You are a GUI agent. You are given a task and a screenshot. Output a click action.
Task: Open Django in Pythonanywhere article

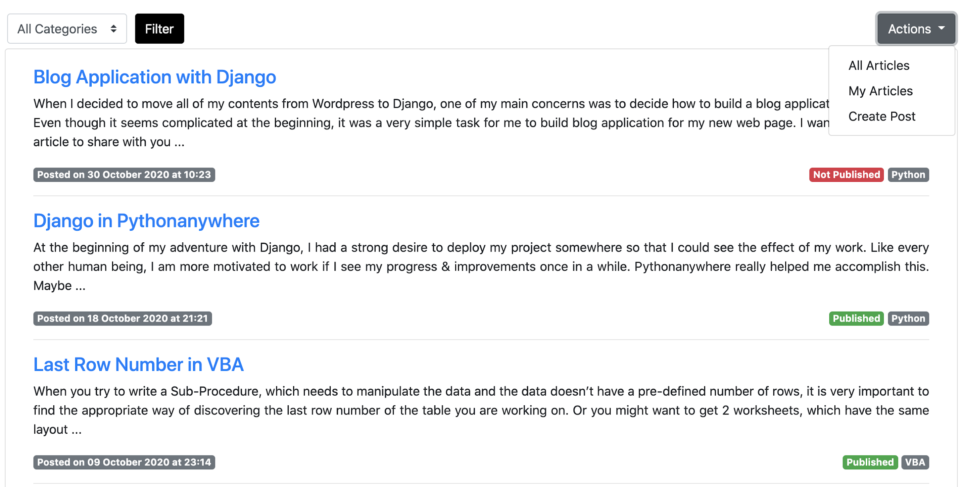pyautogui.click(x=146, y=221)
